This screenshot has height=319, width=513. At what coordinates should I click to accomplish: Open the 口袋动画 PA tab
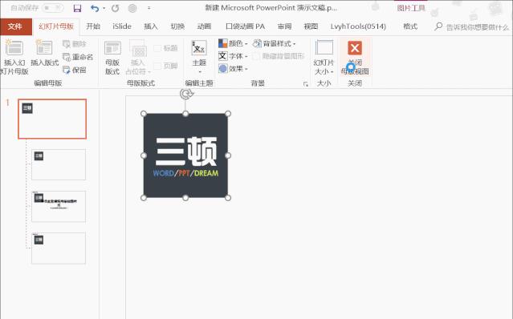tap(245, 26)
